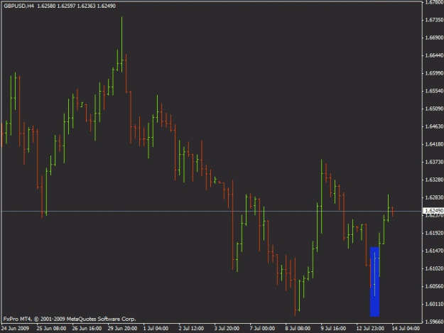Click the 12 Jul 23:00 time label

(x=370, y=329)
